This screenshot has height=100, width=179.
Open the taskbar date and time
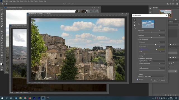pyautogui.click(x=171, y=98)
